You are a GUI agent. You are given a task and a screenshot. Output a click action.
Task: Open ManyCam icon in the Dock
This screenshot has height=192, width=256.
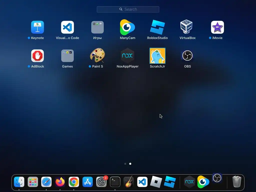point(203,182)
